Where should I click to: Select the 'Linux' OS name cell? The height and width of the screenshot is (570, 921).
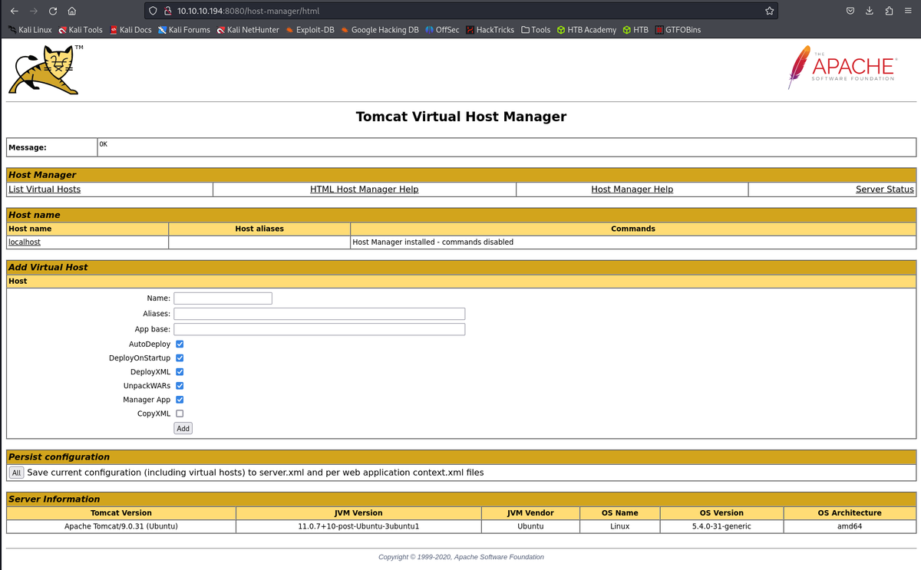point(619,526)
